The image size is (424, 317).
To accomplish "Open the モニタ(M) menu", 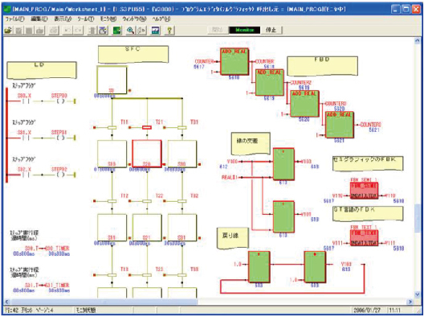I will [x=108, y=19].
